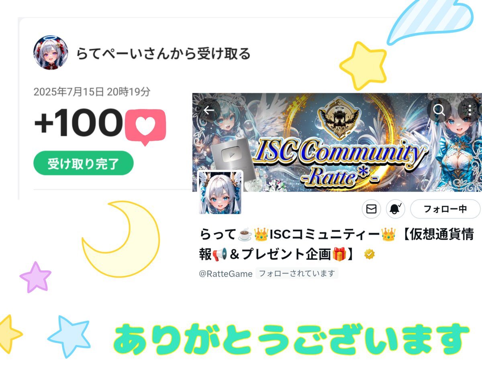Open search with the magnifier icon
The width and height of the screenshot is (482, 385).
[439, 110]
